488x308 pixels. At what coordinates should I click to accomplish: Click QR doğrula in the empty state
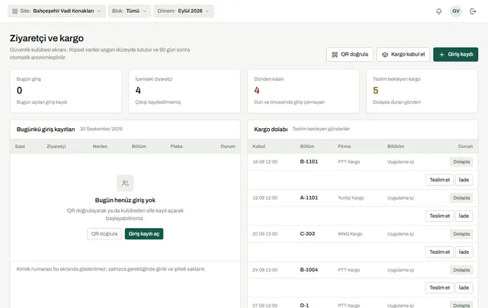coord(104,233)
